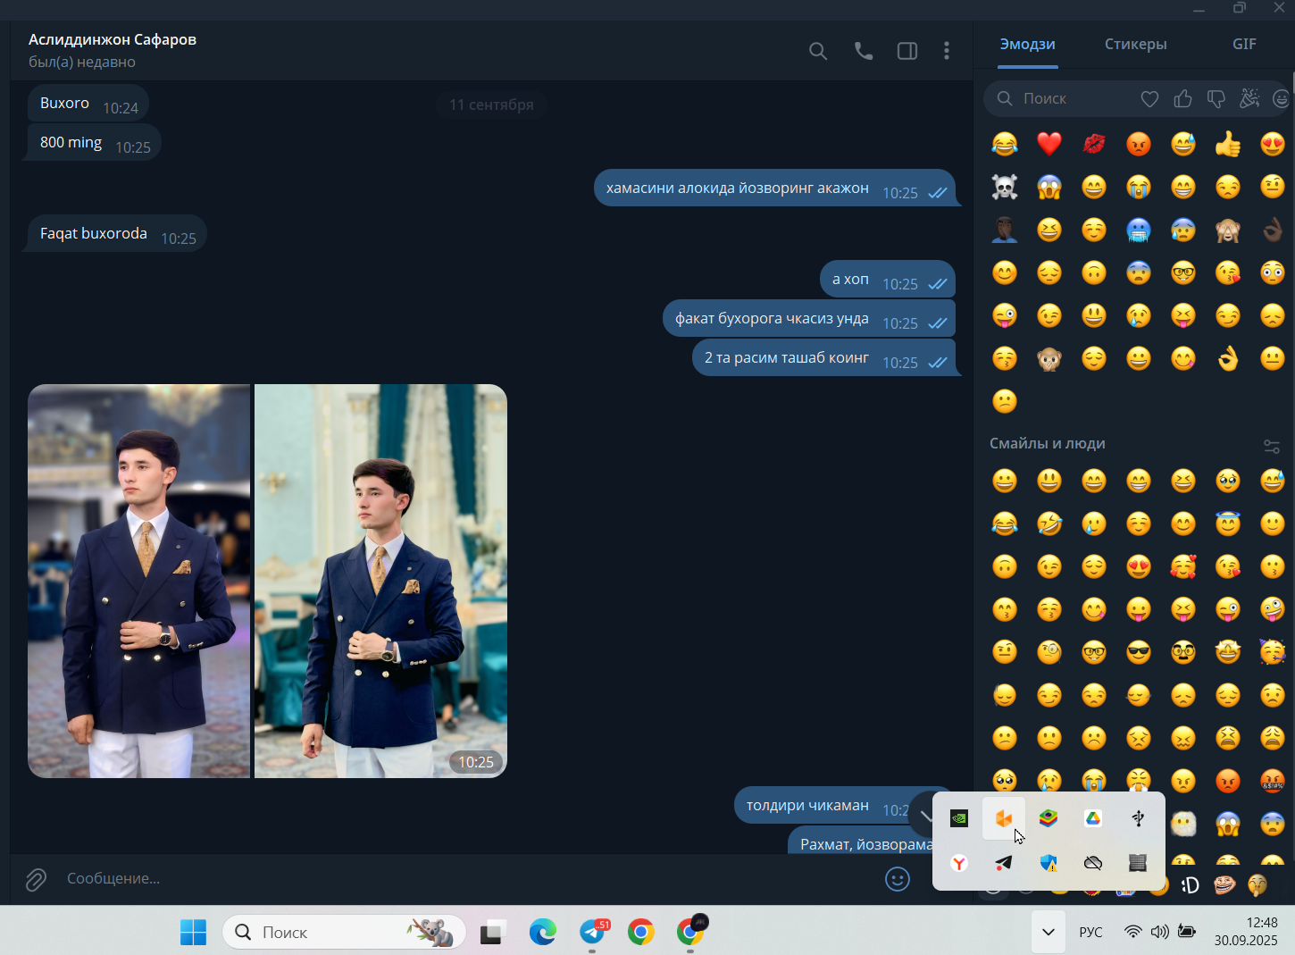Screen dimensions: 1295x955
Task: Open the Telegram icon in the tray popup
Action: [x=1004, y=863]
